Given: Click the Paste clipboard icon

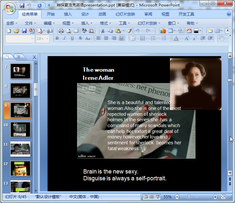Looking at the screenshot, I should coord(118,31).
